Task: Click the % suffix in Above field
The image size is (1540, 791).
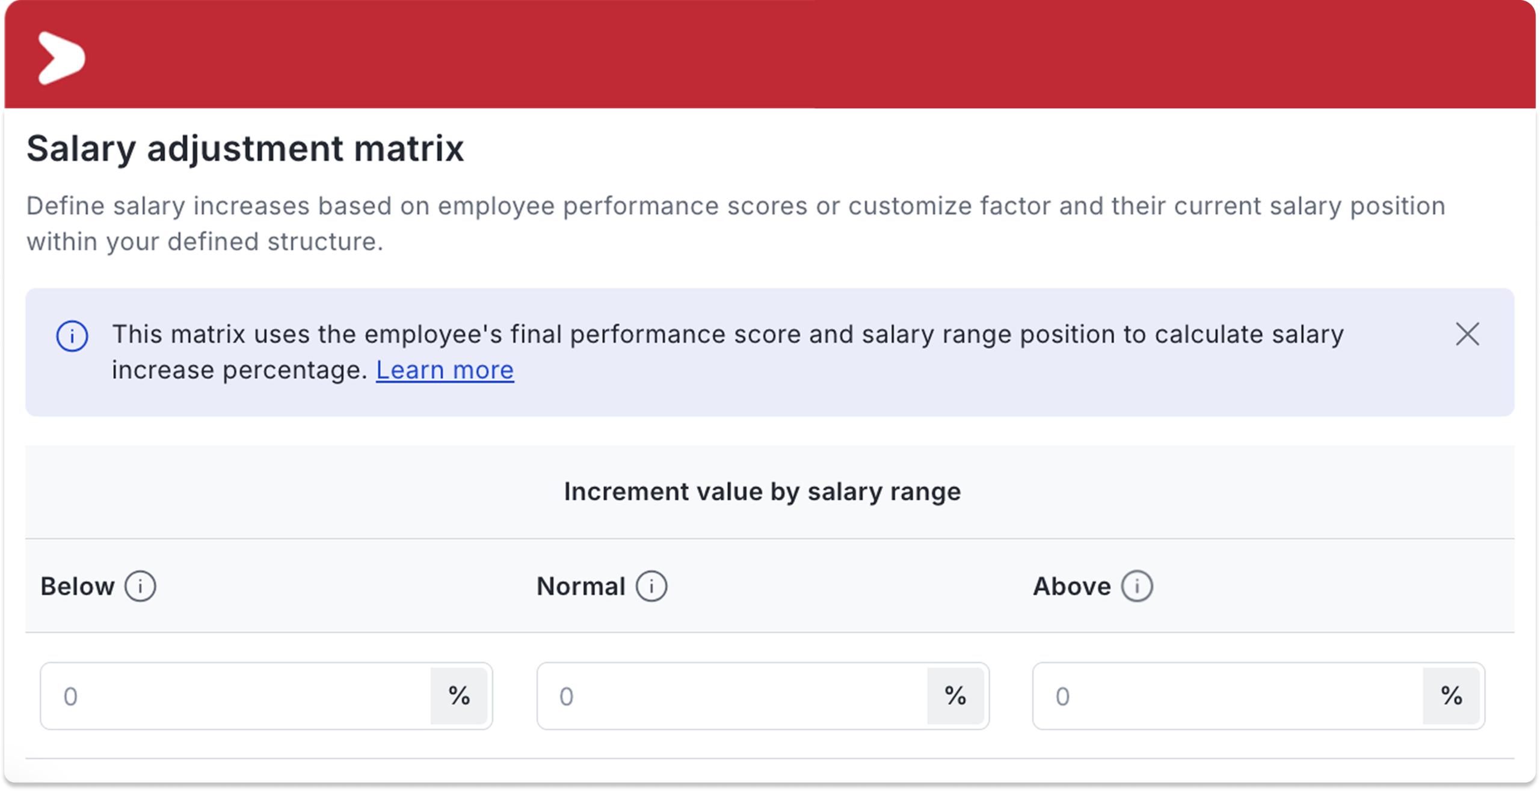Action: 1451,696
